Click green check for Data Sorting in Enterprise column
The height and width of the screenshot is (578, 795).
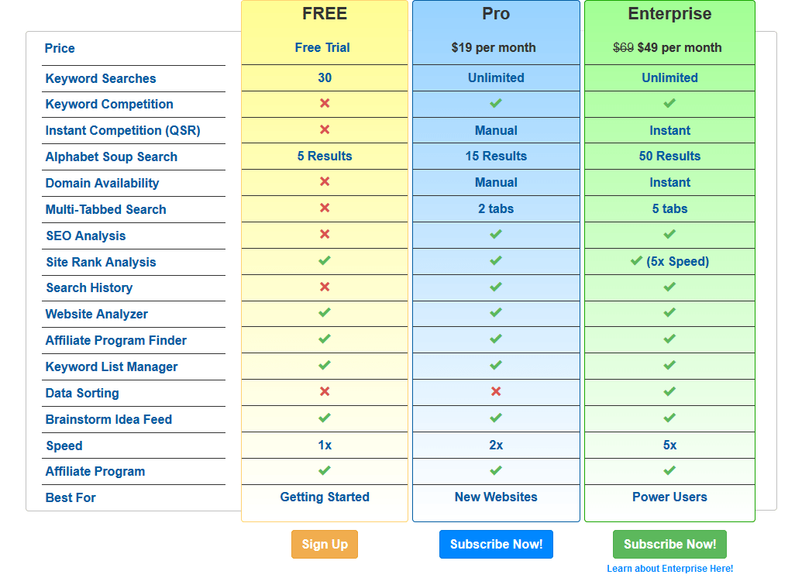669,391
